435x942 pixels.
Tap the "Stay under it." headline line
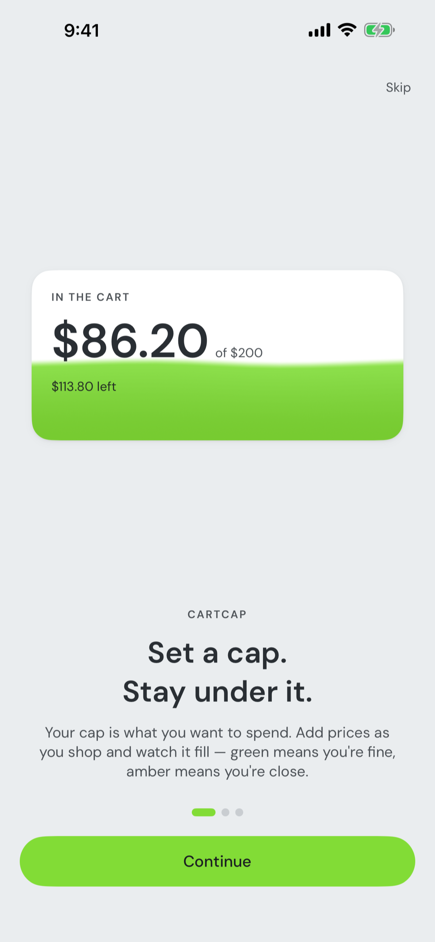pyautogui.click(x=218, y=692)
